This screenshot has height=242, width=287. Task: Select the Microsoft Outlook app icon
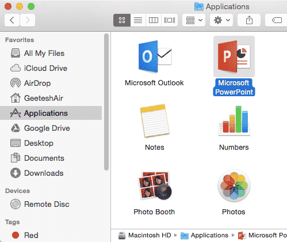(x=155, y=56)
